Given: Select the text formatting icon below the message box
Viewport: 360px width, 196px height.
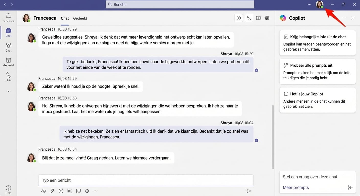Looking at the screenshot, I should pyautogui.click(x=44, y=191).
